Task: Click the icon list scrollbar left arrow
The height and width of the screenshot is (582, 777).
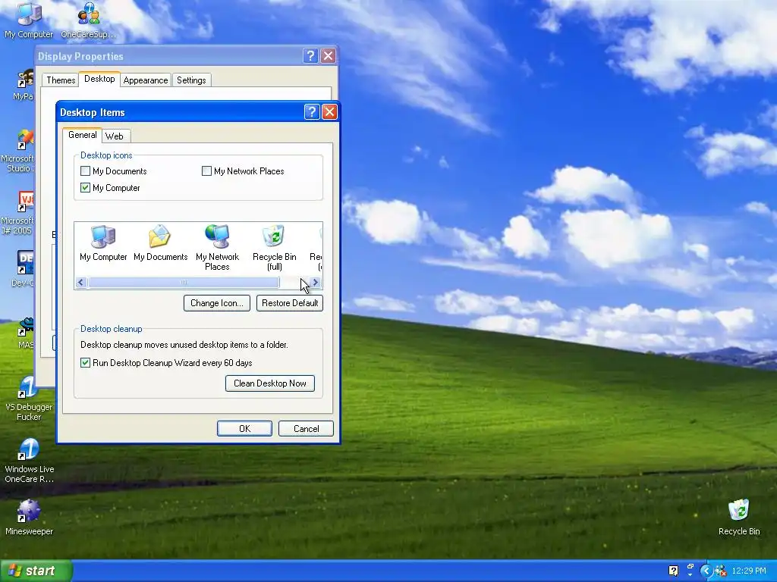Action: (x=81, y=283)
